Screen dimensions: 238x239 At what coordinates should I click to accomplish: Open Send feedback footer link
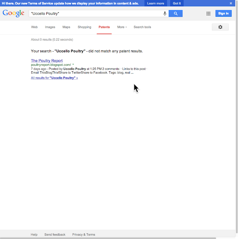(55, 235)
